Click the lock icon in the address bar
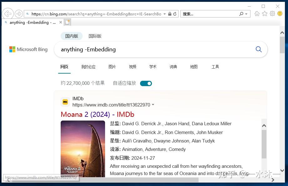 pos(170,13)
